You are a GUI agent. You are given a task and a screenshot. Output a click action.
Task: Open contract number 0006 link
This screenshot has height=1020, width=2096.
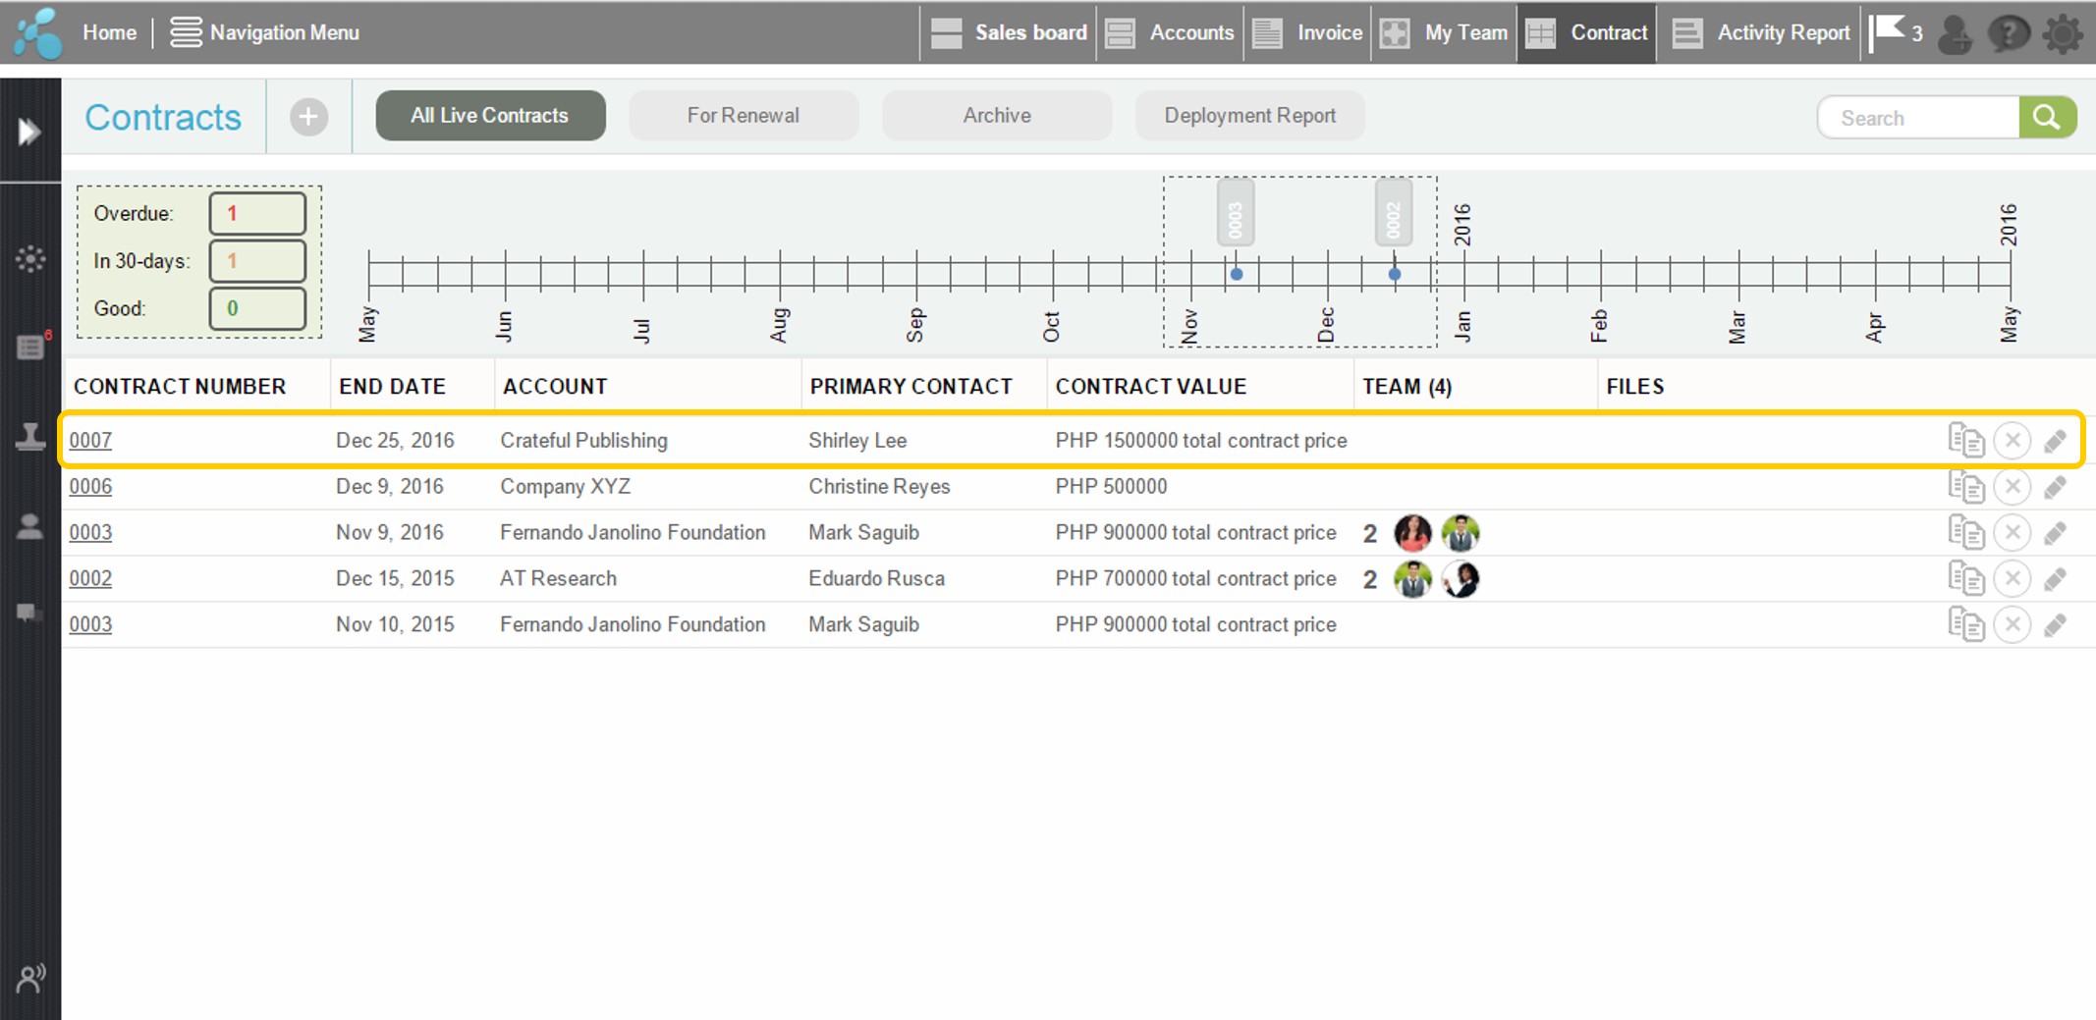pyautogui.click(x=90, y=486)
